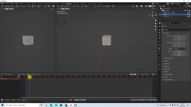Expand the Custom Properties panel
Screen dimensions: 191x107
[168, 80]
